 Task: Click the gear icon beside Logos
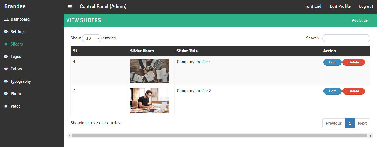[x=6, y=57]
